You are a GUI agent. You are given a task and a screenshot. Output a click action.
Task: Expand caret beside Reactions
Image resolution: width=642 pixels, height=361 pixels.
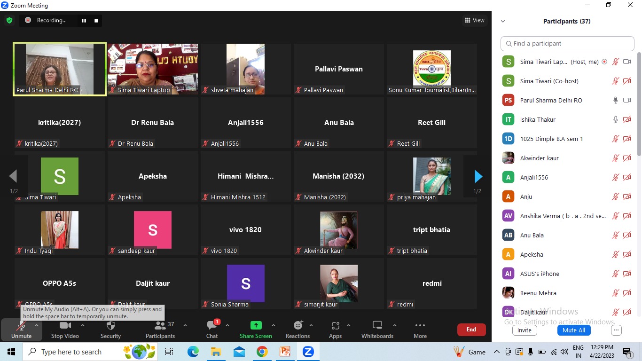click(x=311, y=325)
